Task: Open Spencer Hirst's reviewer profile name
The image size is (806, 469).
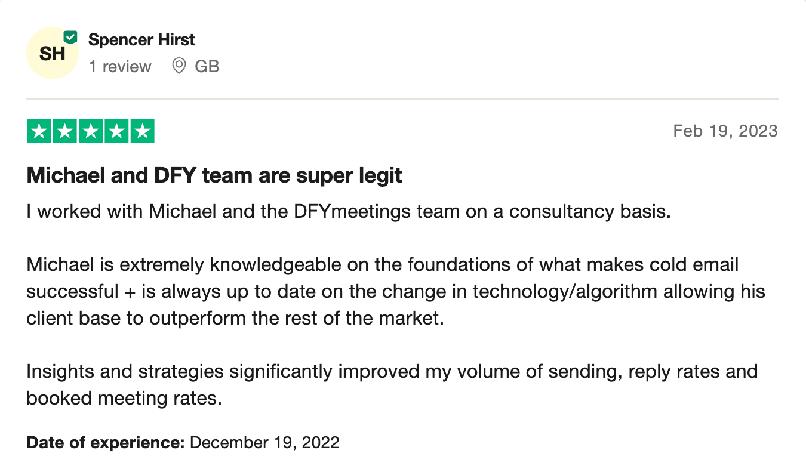Action: [x=141, y=40]
